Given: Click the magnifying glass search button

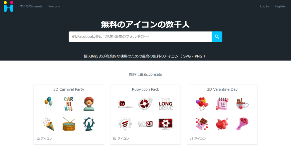Looking at the screenshot, I should [217, 37].
